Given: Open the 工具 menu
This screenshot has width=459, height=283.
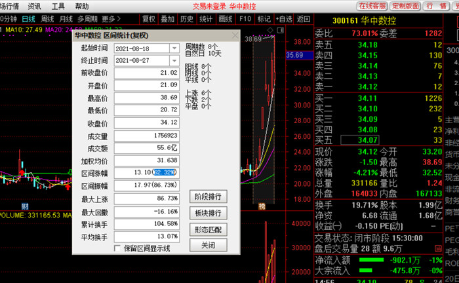Looking at the screenshot, I should coord(58,6).
